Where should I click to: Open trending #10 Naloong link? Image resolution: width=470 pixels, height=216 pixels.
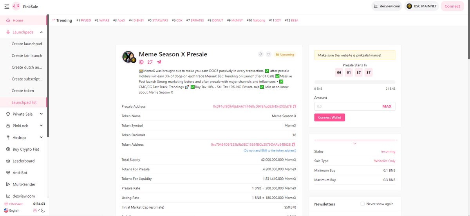[256, 20]
